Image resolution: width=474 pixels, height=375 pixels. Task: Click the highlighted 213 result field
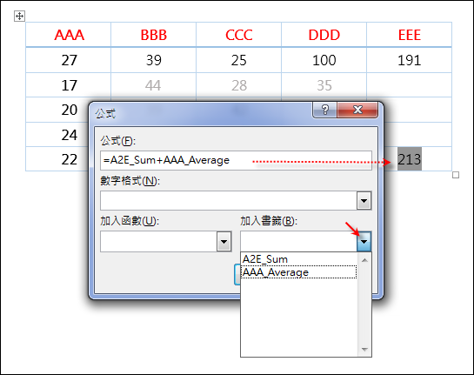[410, 159]
